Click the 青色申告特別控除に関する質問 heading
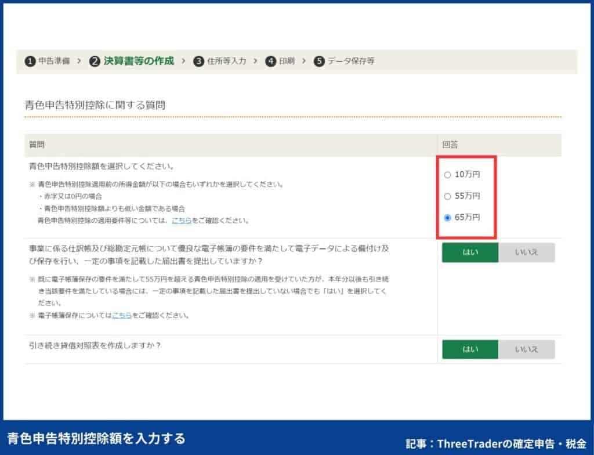 [x=95, y=105]
